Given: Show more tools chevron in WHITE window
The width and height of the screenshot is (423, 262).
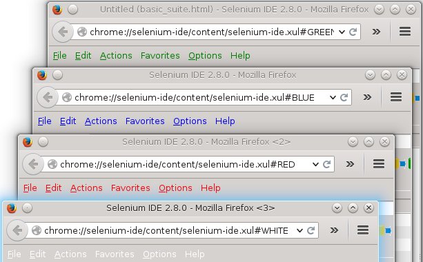Looking at the screenshot, I should [x=334, y=230].
